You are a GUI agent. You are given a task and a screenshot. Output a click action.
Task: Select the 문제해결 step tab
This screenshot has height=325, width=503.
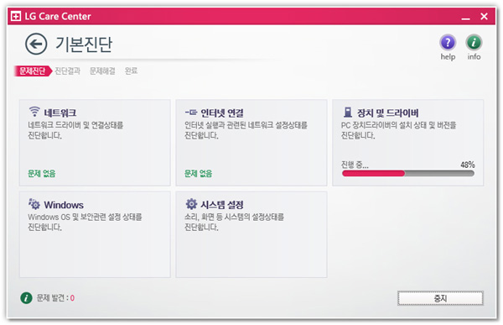[x=102, y=71]
